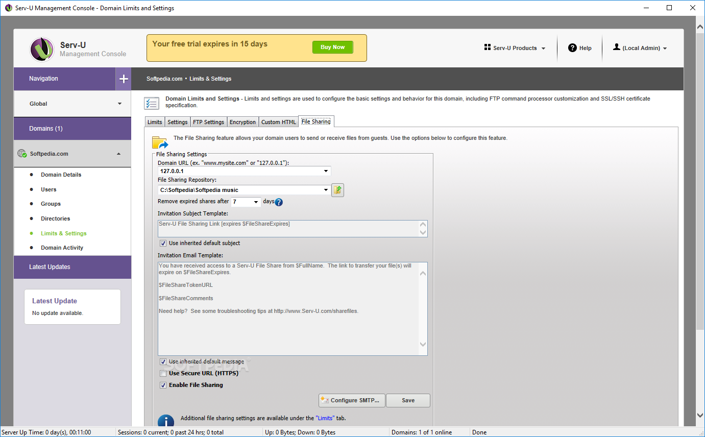
Task: Go to Domain Activity
Action: point(62,248)
